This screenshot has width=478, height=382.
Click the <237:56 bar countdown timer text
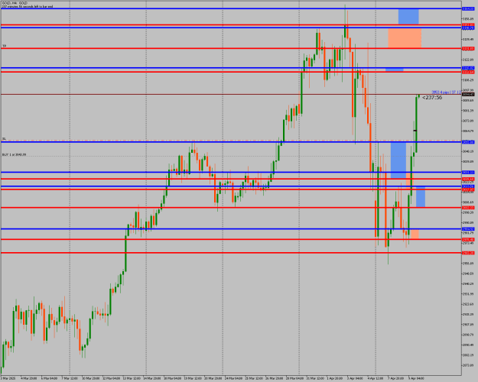click(432, 98)
